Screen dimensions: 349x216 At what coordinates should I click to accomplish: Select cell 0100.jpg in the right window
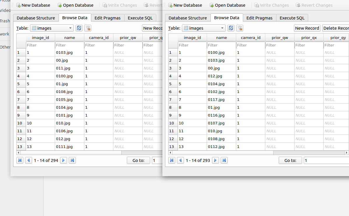point(222,53)
